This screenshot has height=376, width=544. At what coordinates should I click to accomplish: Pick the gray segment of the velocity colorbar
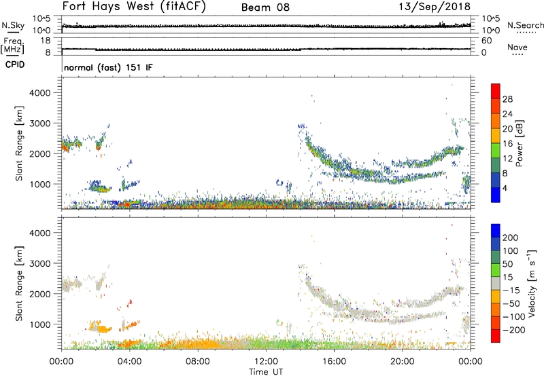pos(496,284)
